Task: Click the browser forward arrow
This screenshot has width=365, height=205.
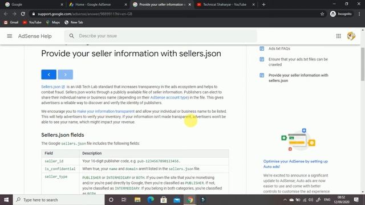Action: click(14, 14)
